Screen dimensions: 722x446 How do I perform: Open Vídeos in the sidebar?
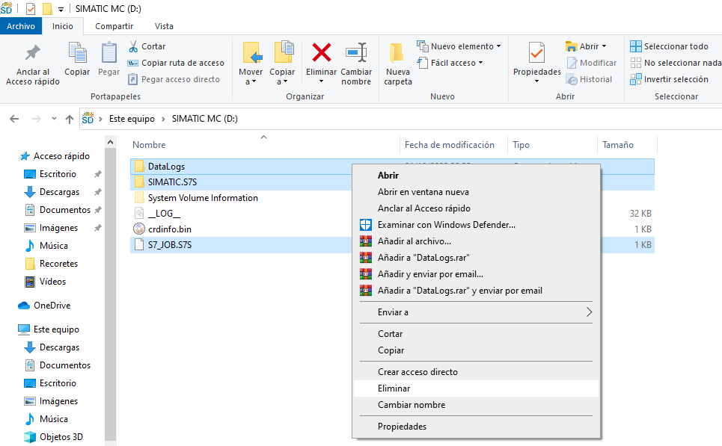tap(52, 282)
